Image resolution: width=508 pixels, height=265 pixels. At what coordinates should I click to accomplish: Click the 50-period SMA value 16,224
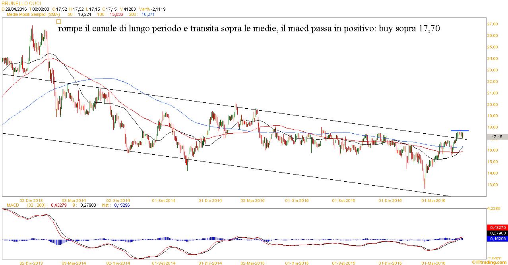pos(84,14)
